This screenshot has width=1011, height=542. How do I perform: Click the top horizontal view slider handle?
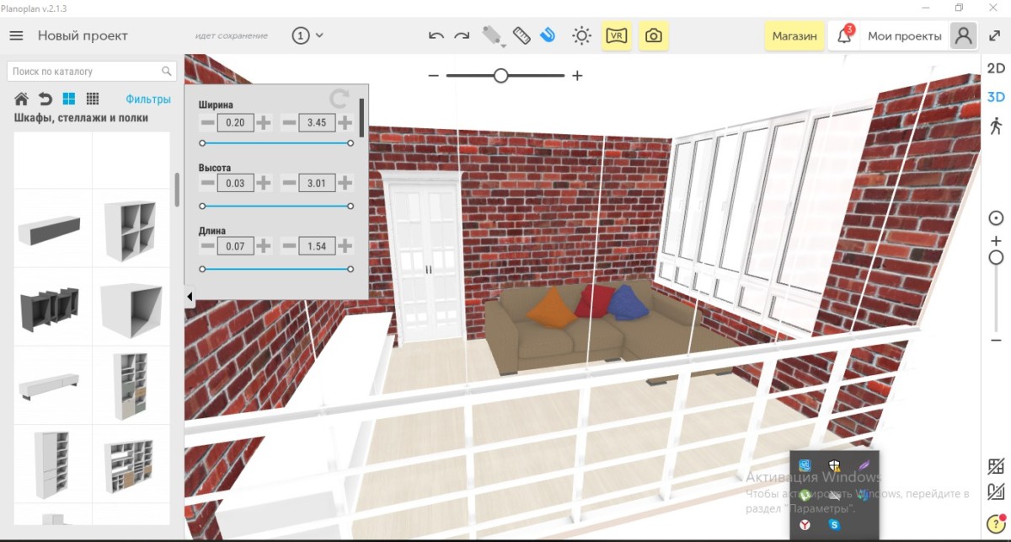click(x=501, y=76)
